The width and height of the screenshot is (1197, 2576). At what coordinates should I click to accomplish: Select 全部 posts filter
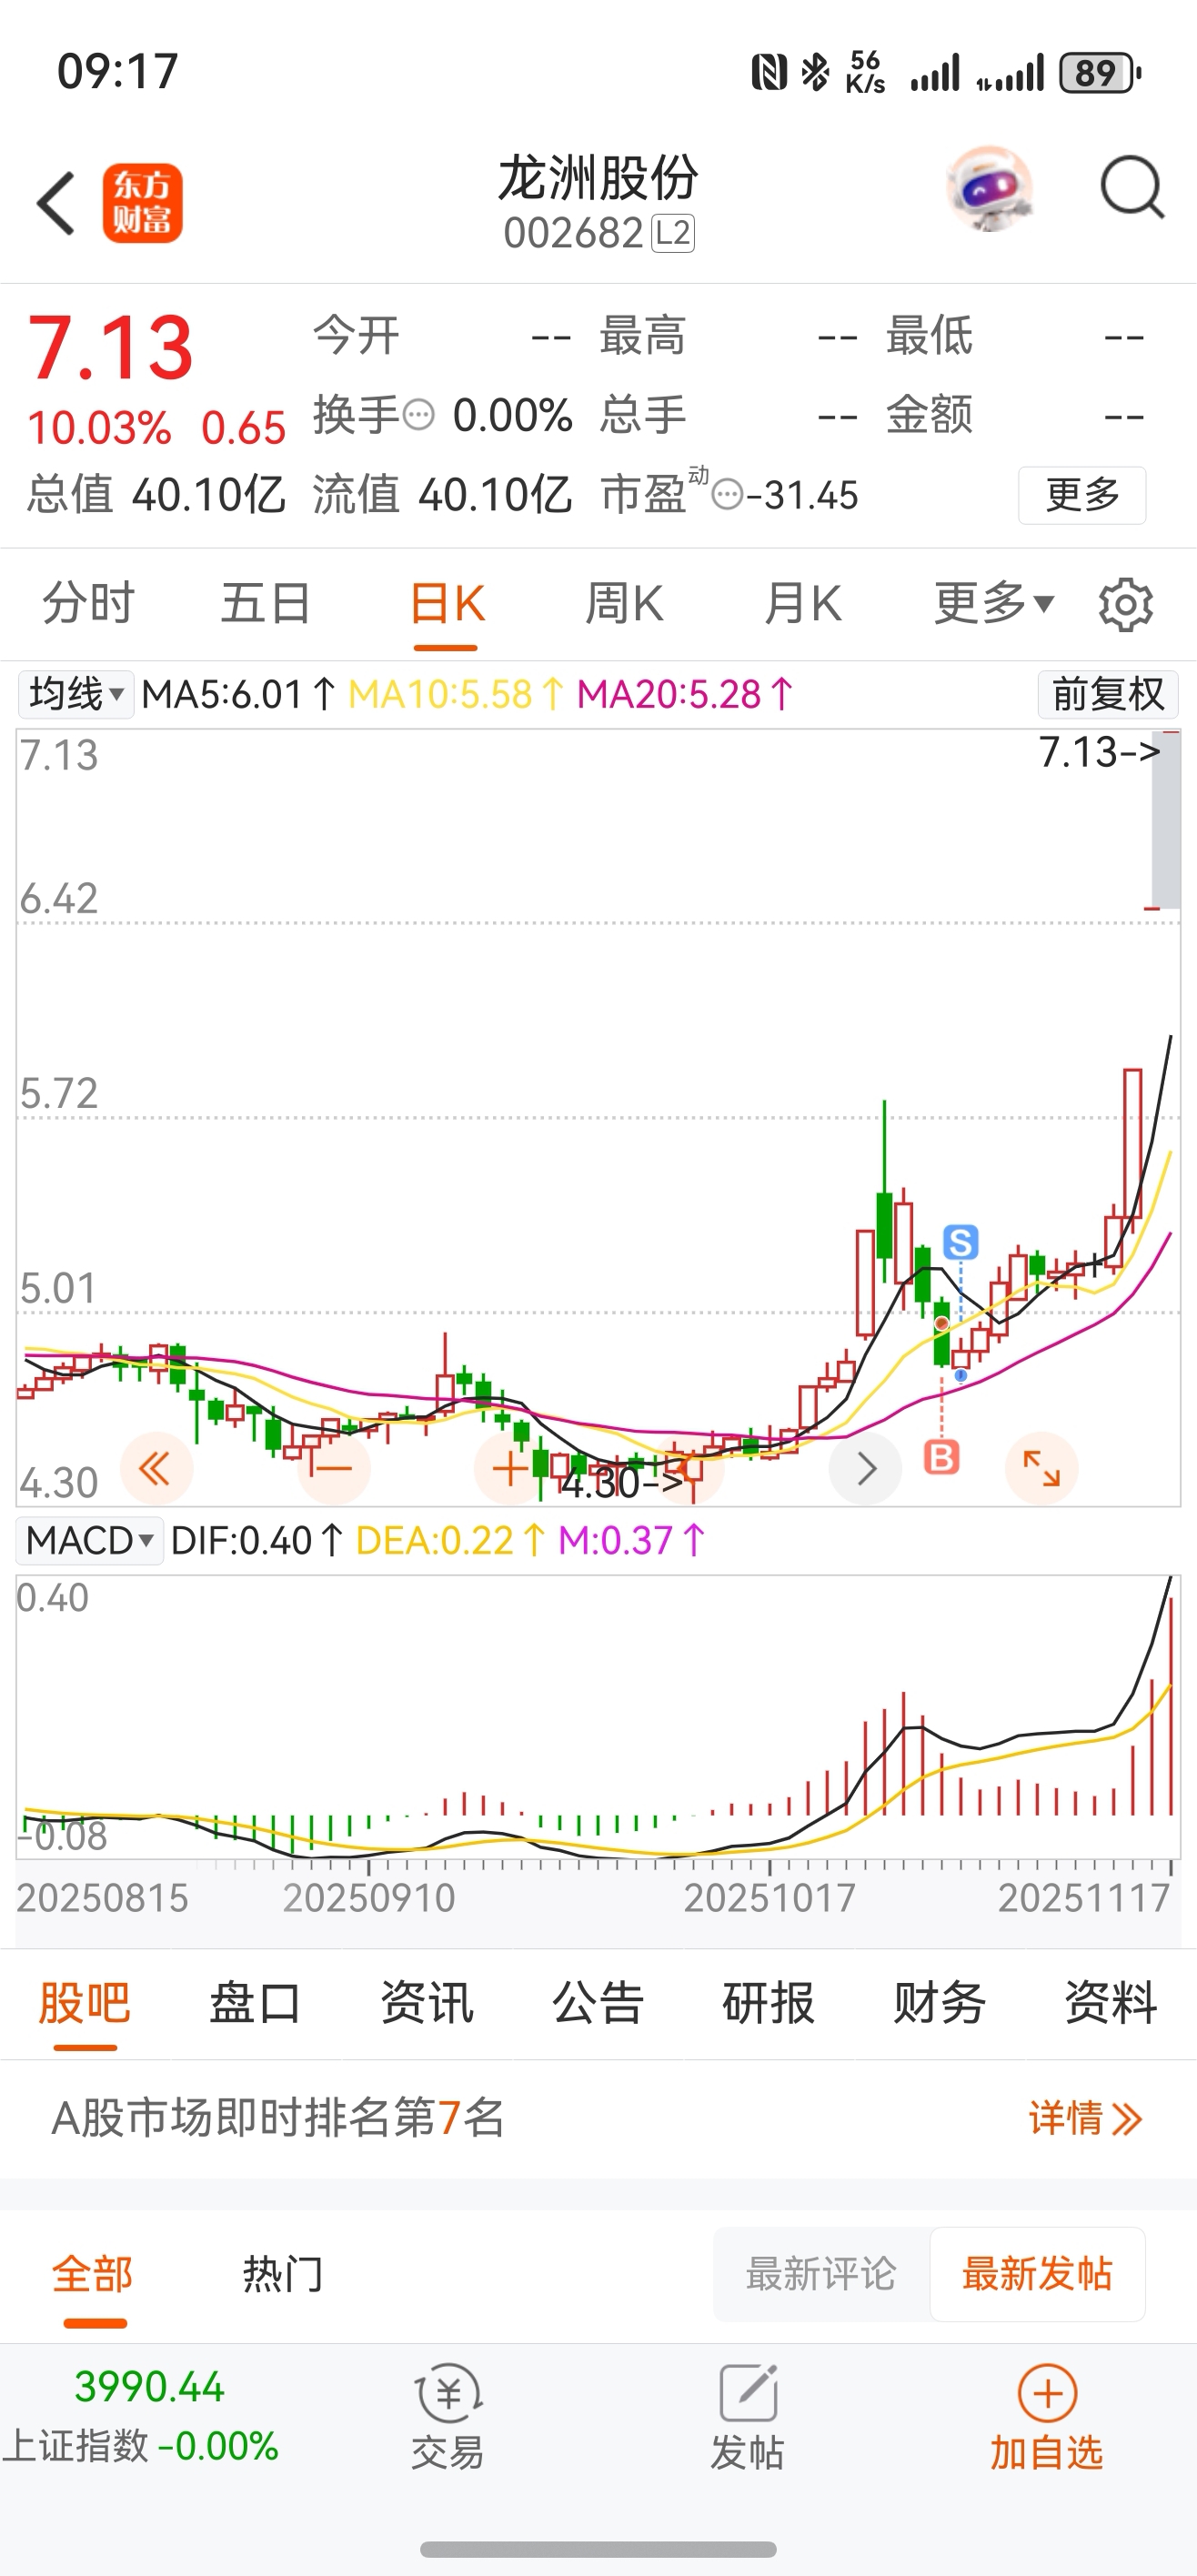click(x=93, y=2273)
